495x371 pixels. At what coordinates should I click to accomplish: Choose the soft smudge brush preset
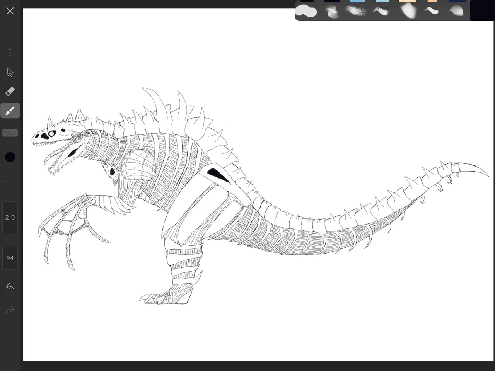(x=331, y=12)
